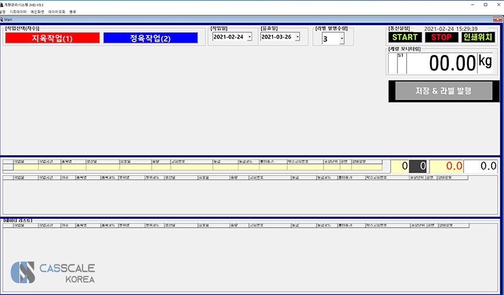Click the ST indicator in weight monitor
504x295 pixels.
(x=401, y=56)
